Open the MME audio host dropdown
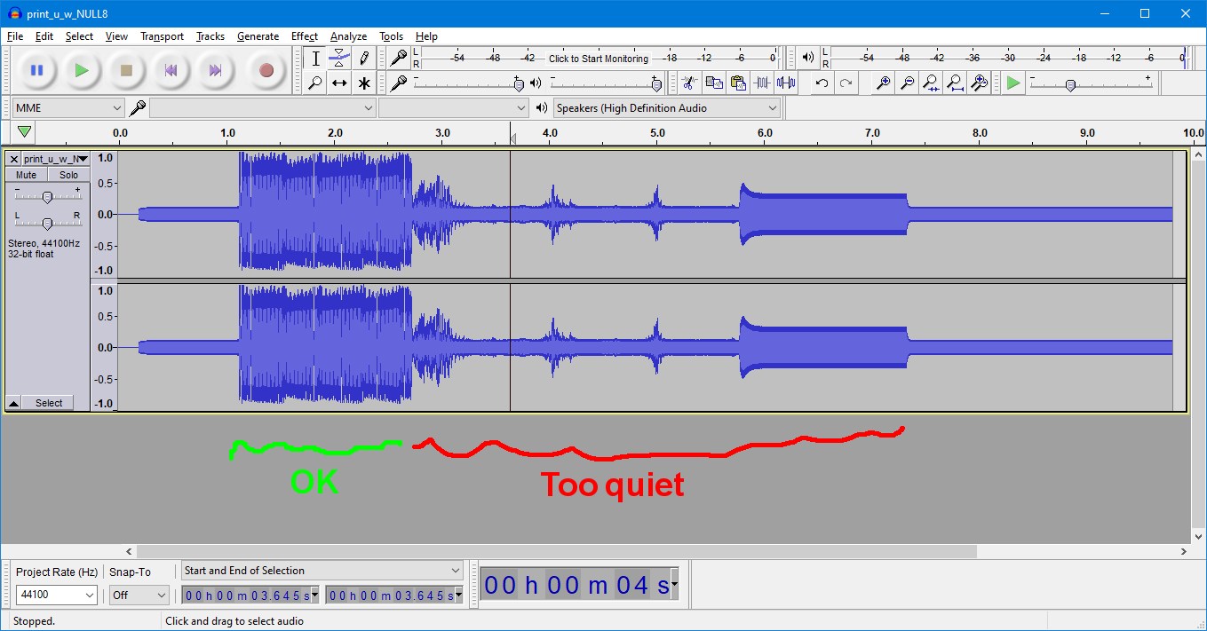The width and height of the screenshot is (1207, 631). (x=68, y=107)
